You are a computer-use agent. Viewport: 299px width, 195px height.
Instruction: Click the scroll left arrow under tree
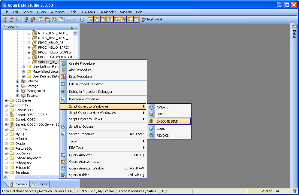click(5, 178)
